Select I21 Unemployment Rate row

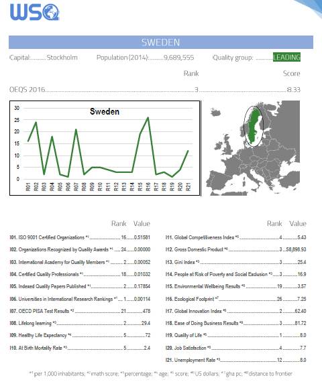point(235,360)
